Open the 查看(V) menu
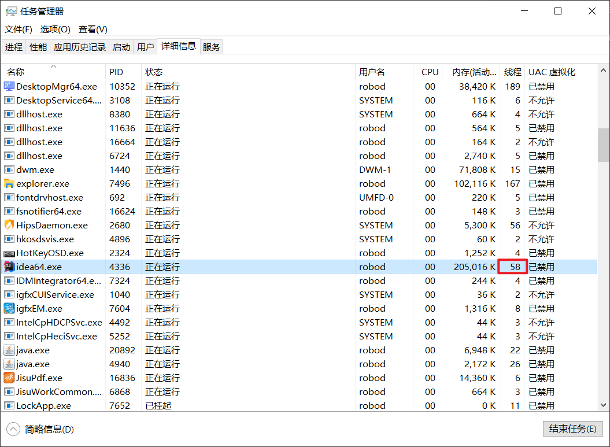The width and height of the screenshot is (610, 447). tap(93, 29)
